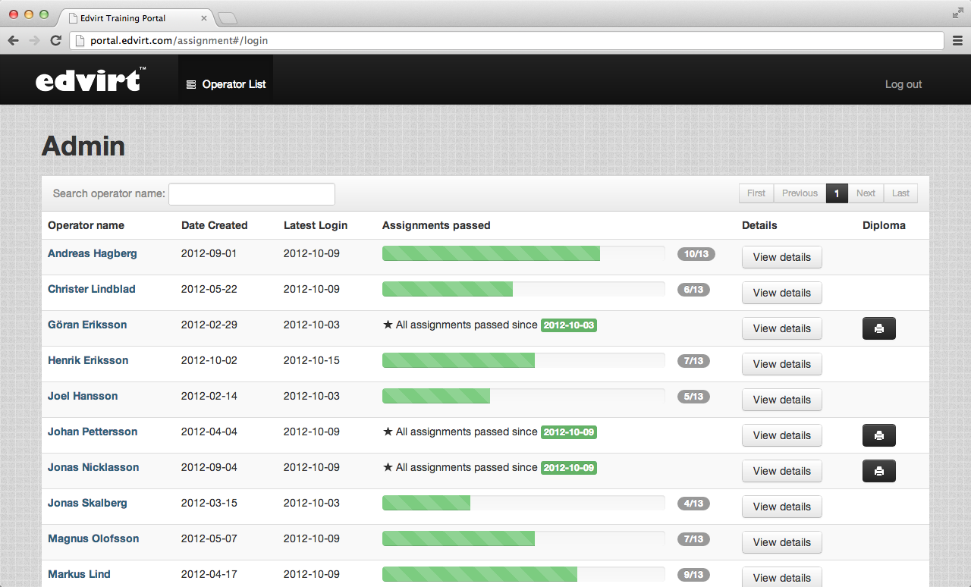The width and height of the screenshot is (971, 587).
Task: Click the green 2012-10-03 date badge
Action: click(x=569, y=325)
